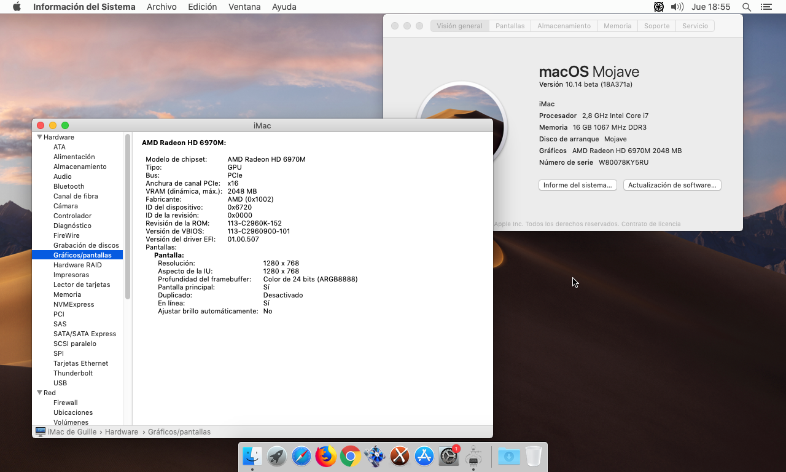This screenshot has height=472, width=786.
Task: Select ATA in the sidebar
Action: click(59, 147)
